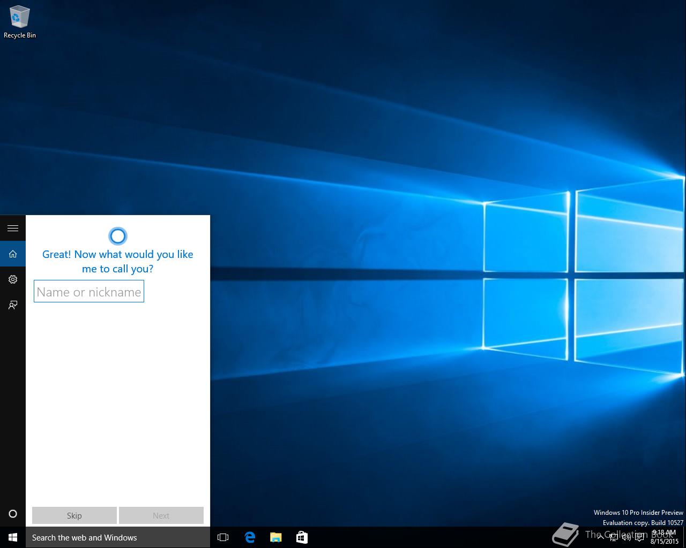Click the taskbar clock showing 9:18 AM
The width and height of the screenshot is (686, 548).
(x=664, y=537)
